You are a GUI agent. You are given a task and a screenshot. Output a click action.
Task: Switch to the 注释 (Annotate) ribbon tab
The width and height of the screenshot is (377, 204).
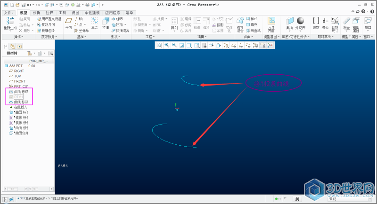pyautogui.click(x=49, y=13)
